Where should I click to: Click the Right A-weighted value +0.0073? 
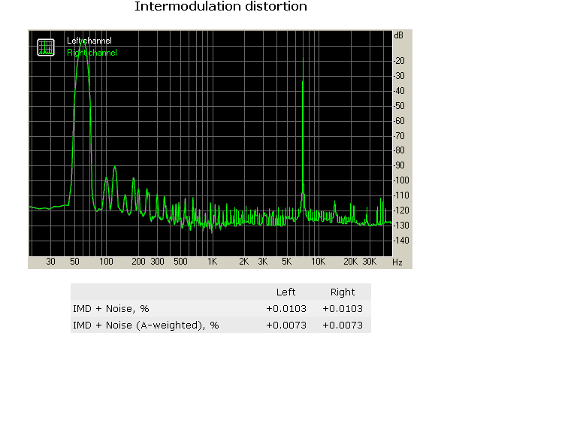point(343,325)
